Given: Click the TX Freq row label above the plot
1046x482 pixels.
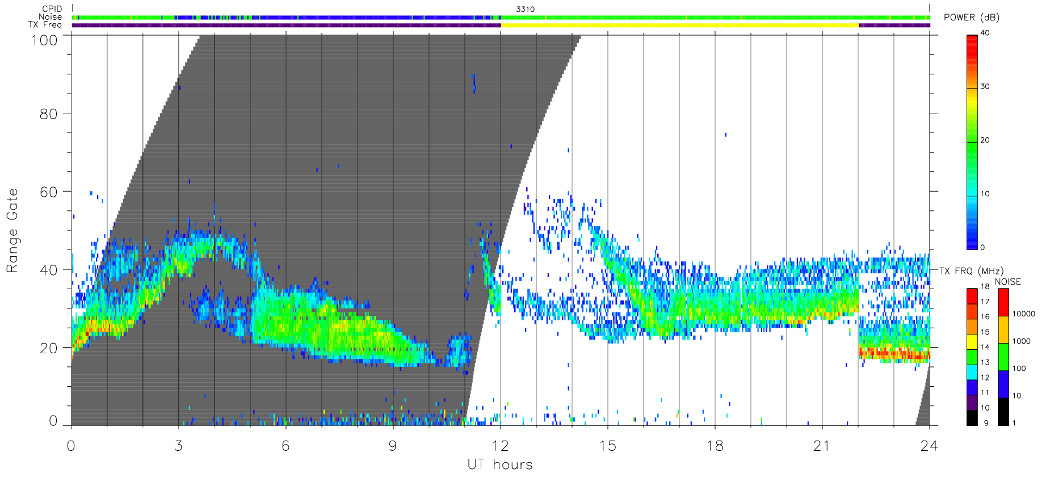Looking at the screenshot, I should coord(45,25).
